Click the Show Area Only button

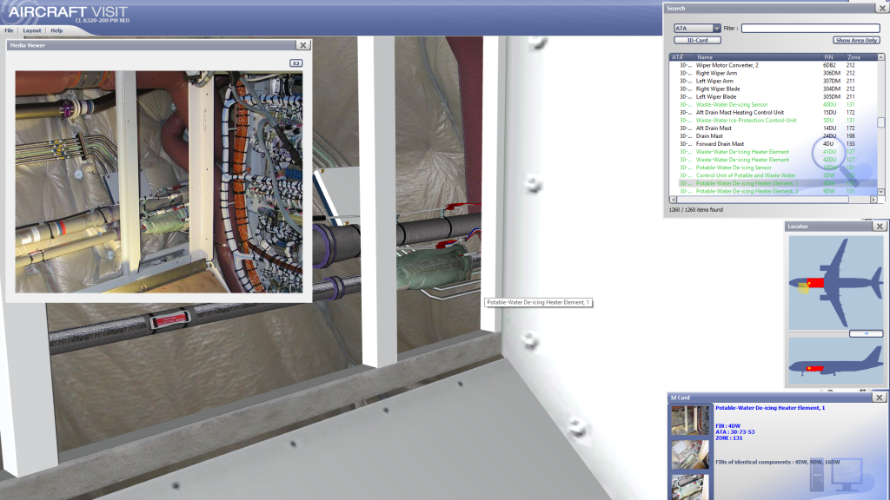[856, 40]
